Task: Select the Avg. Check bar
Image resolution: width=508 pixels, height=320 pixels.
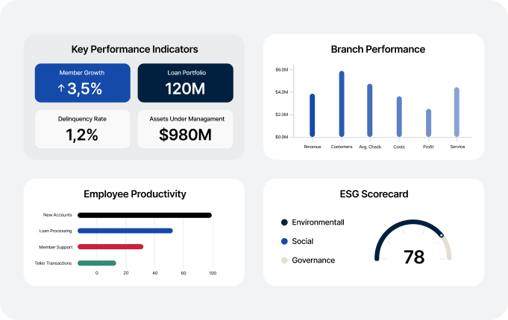Action: pyautogui.click(x=370, y=110)
